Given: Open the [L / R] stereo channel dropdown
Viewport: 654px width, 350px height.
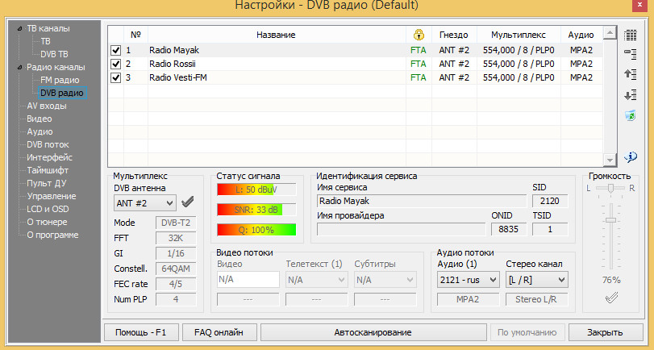Looking at the screenshot, I should point(536,280).
